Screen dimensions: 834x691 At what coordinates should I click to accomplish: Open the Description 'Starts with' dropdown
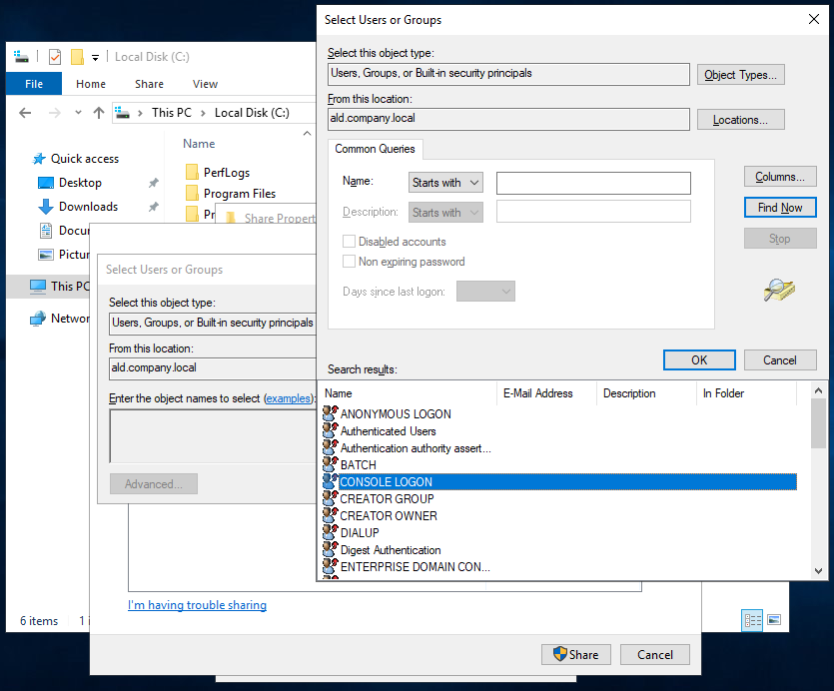click(445, 213)
